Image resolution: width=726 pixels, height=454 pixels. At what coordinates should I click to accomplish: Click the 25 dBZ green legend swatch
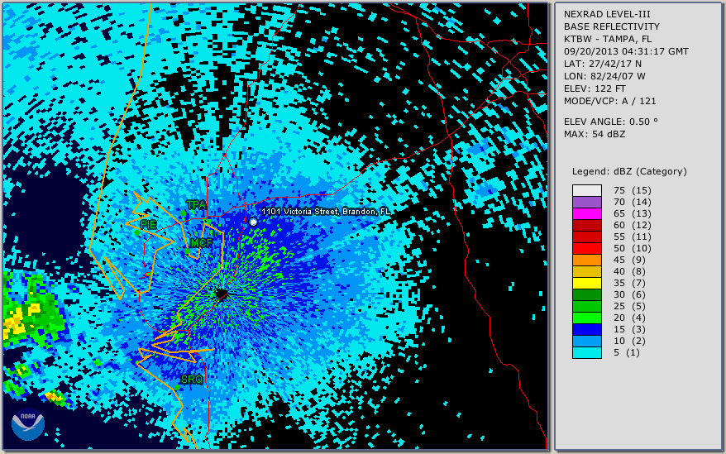tap(586, 306)
